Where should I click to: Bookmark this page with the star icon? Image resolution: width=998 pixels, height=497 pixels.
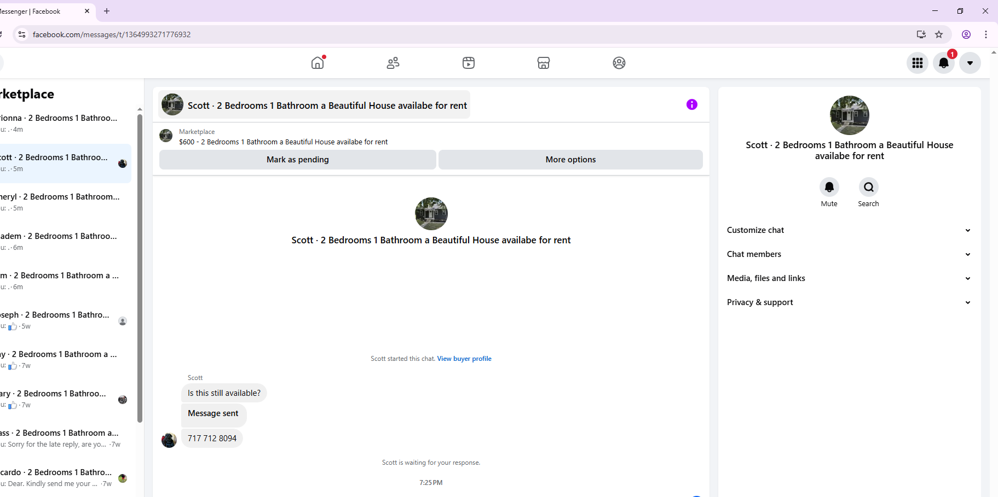939,34
